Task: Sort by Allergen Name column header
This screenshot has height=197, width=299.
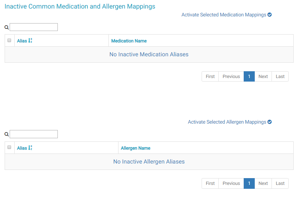Action: [x=136, y=148]
